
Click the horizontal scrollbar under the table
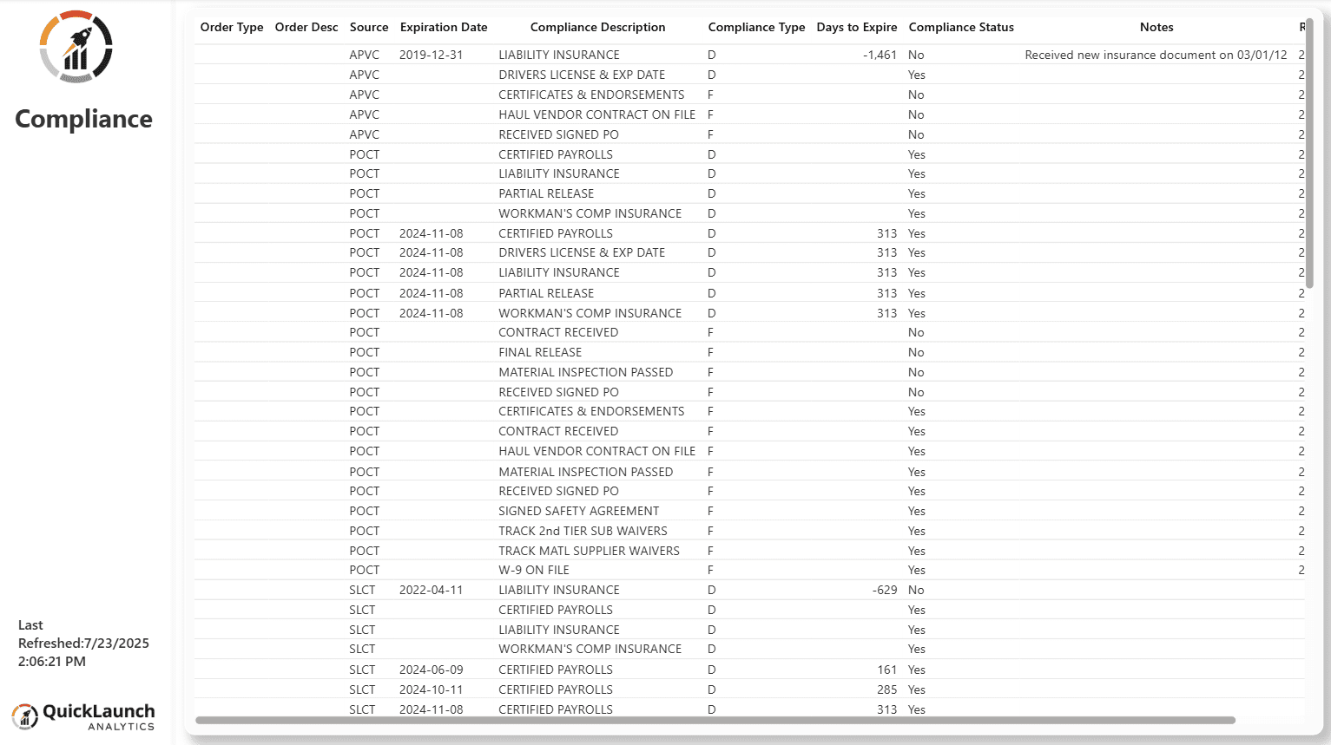click(x=715, y=720)
